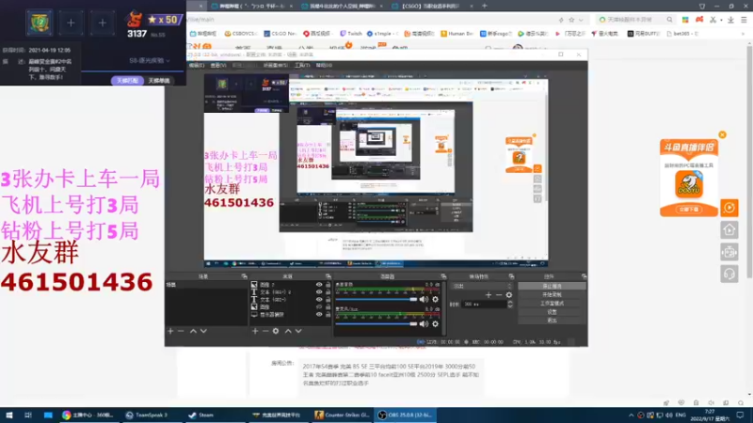Open OBS View menu
Viewport: 753px width, 423px height.
(x=218, y=65)
